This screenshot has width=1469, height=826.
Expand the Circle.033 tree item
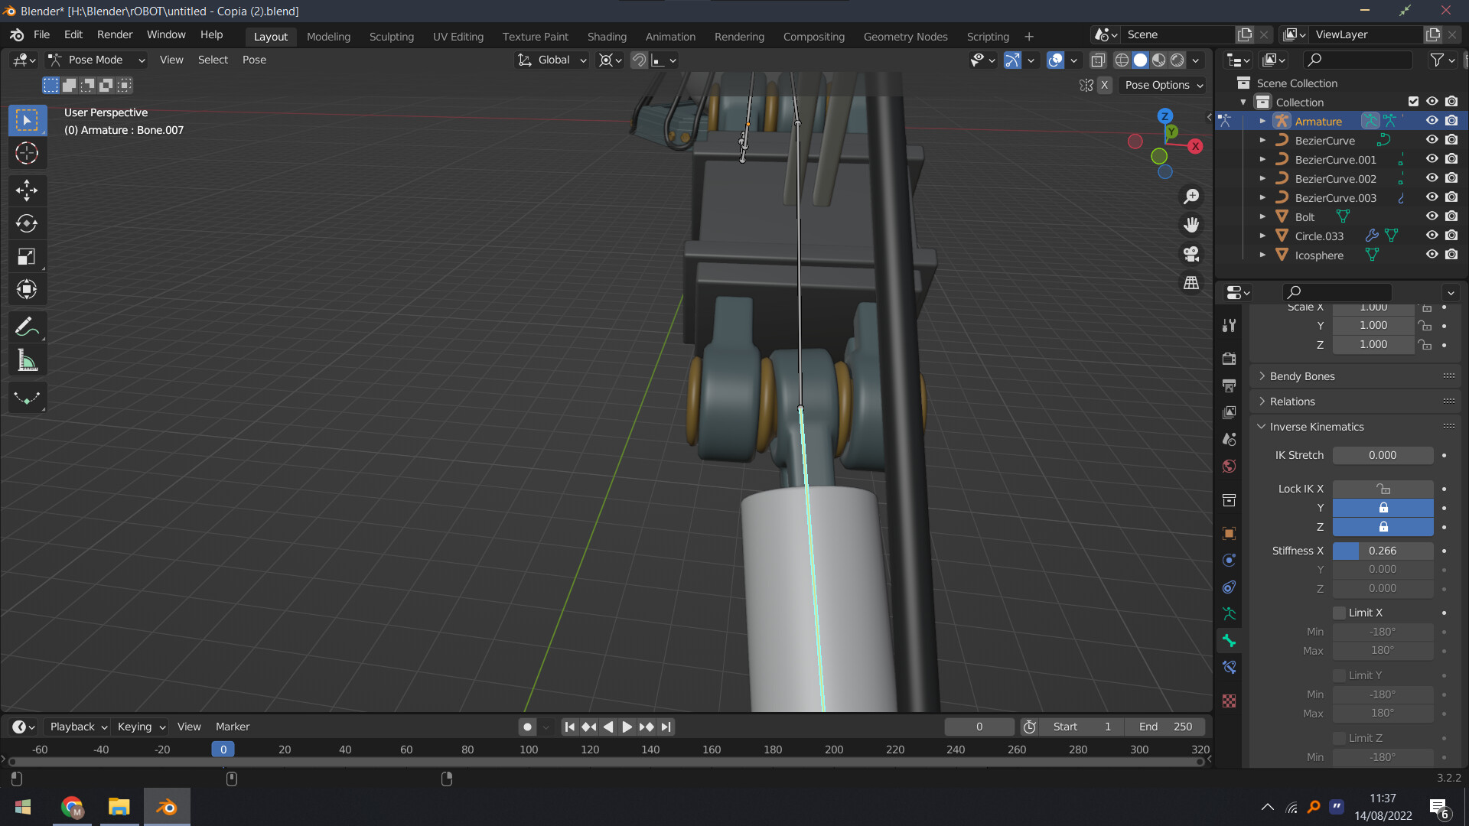[1262, 236]
